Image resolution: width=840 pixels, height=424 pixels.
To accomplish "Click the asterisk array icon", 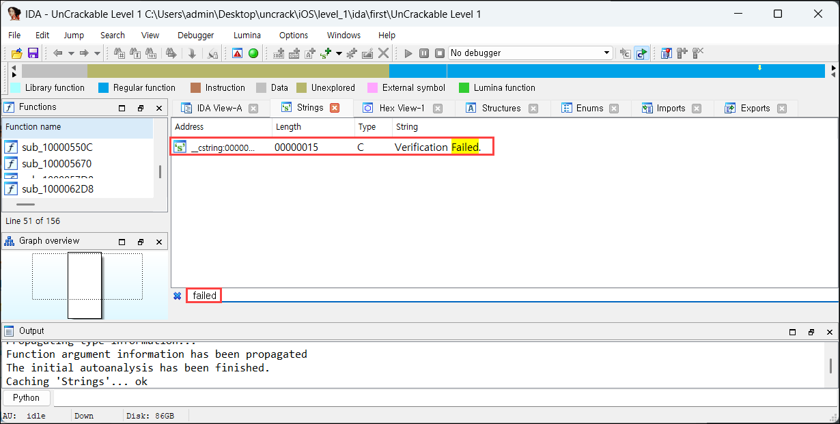I will click(352, 53).
